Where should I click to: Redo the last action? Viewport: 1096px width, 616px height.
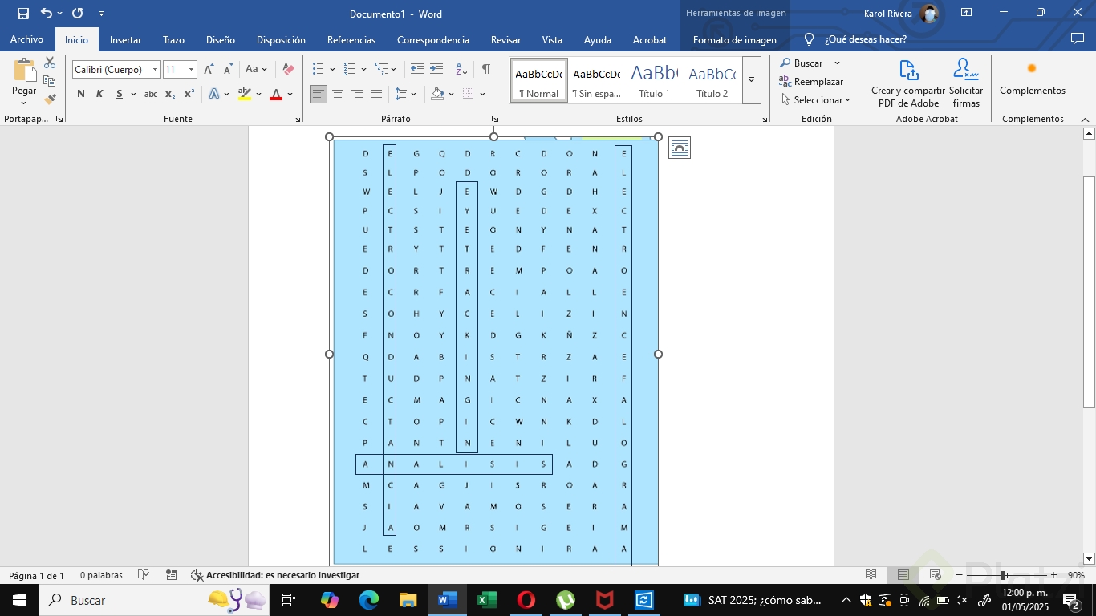point(78,14)
